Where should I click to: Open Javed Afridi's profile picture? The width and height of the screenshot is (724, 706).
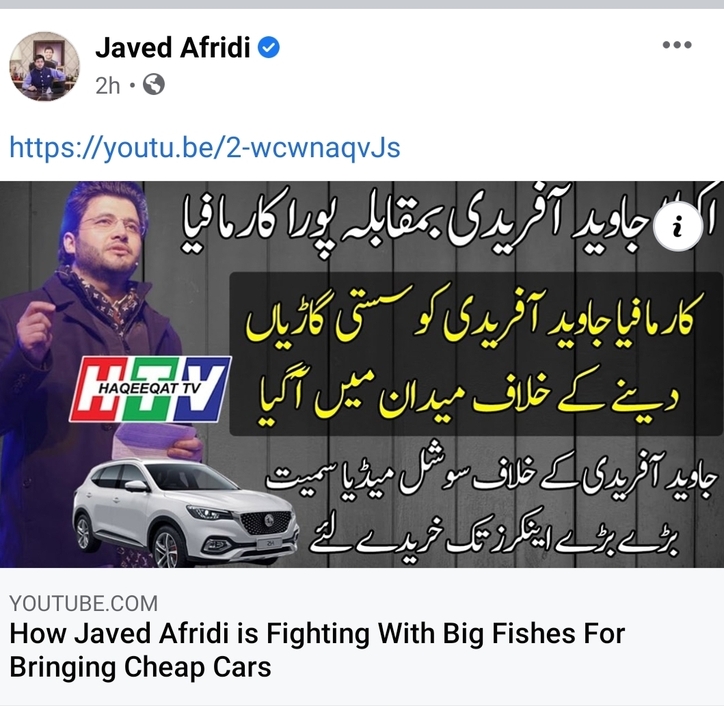tap(45, 66)
